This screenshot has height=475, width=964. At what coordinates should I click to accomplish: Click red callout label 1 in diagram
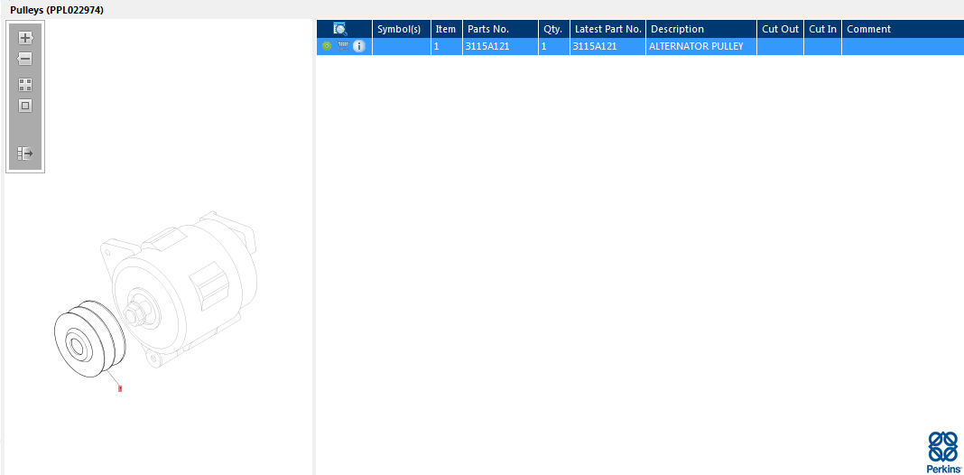120,389
